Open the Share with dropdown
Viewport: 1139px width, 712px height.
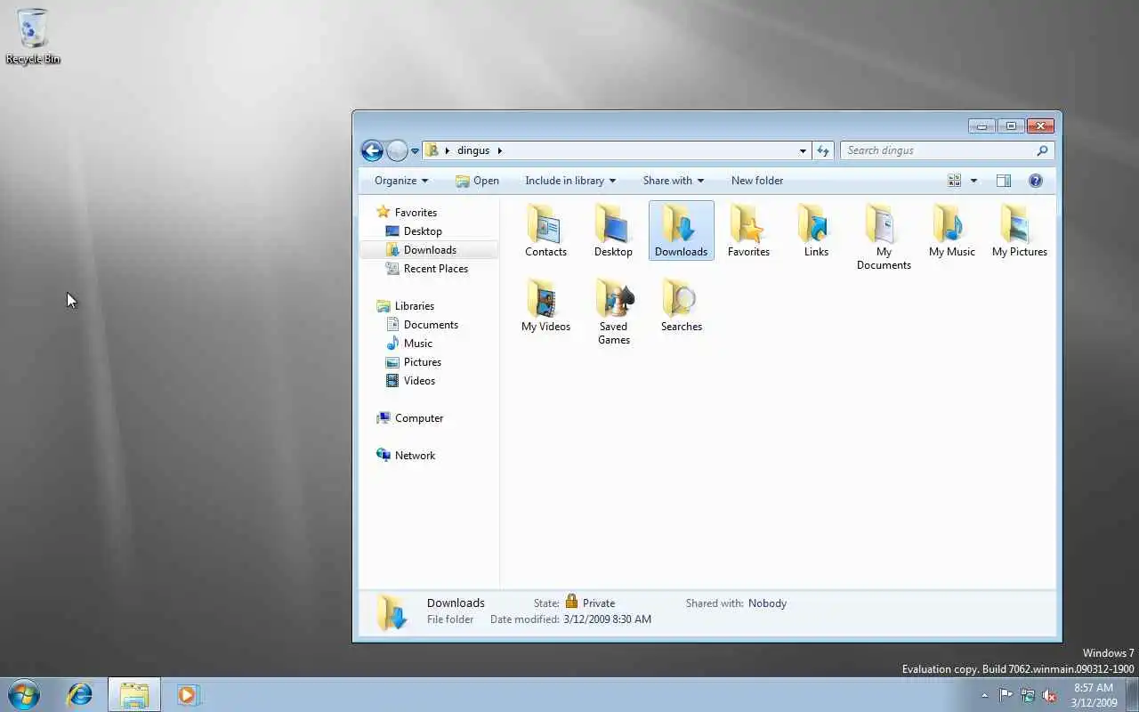point(674,181)
